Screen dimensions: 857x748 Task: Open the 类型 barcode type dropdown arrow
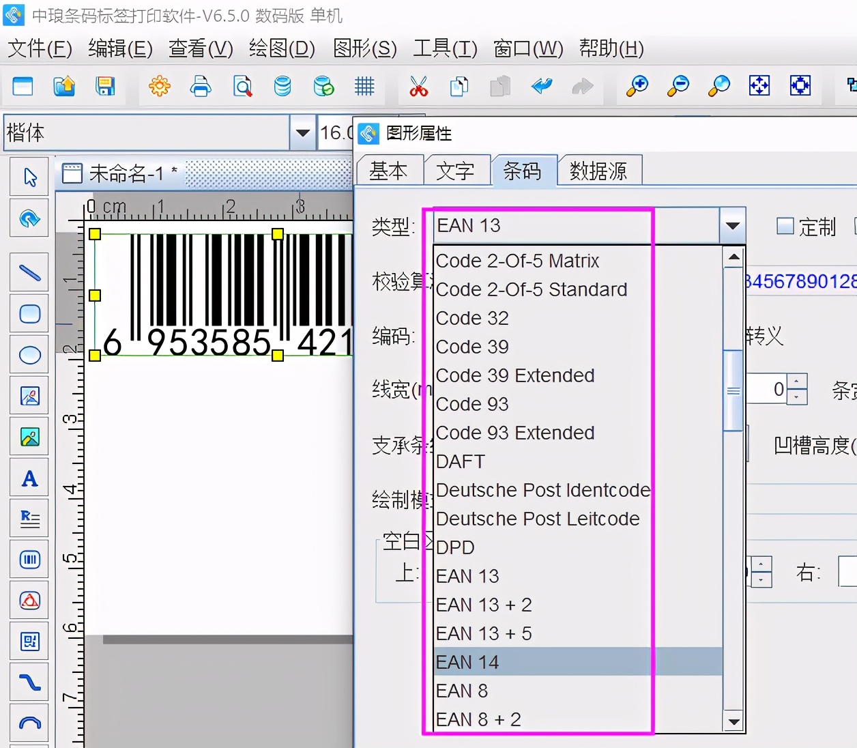732,226
